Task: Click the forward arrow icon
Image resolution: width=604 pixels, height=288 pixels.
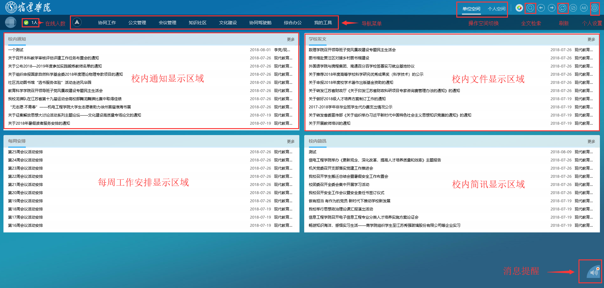Action: (552, 8)
